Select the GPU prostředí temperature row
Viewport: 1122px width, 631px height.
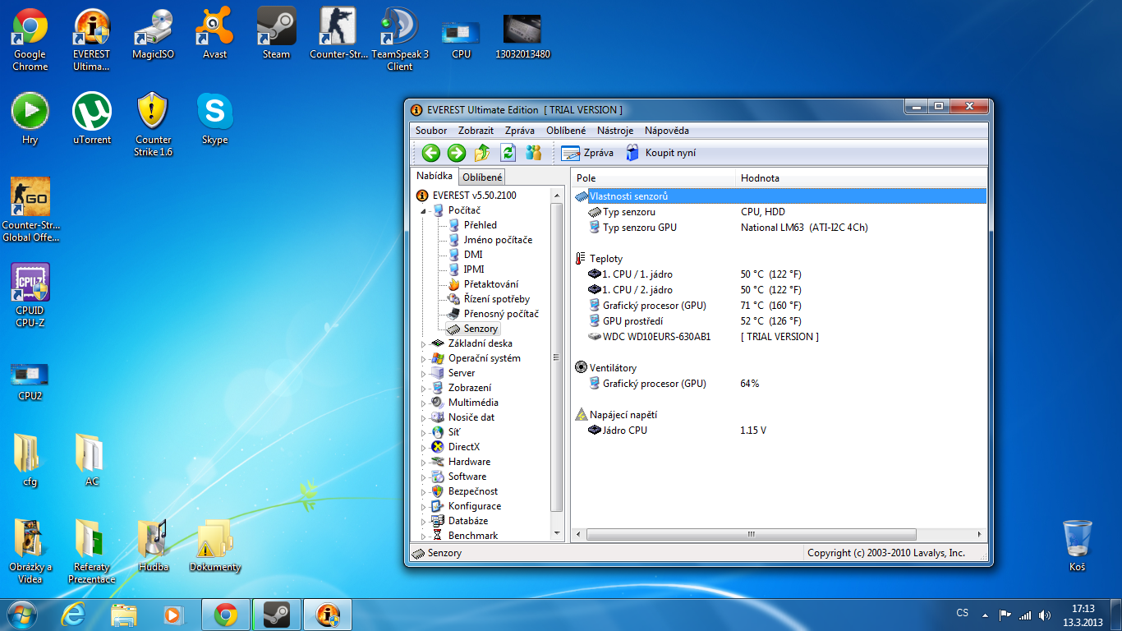point(779,321)
